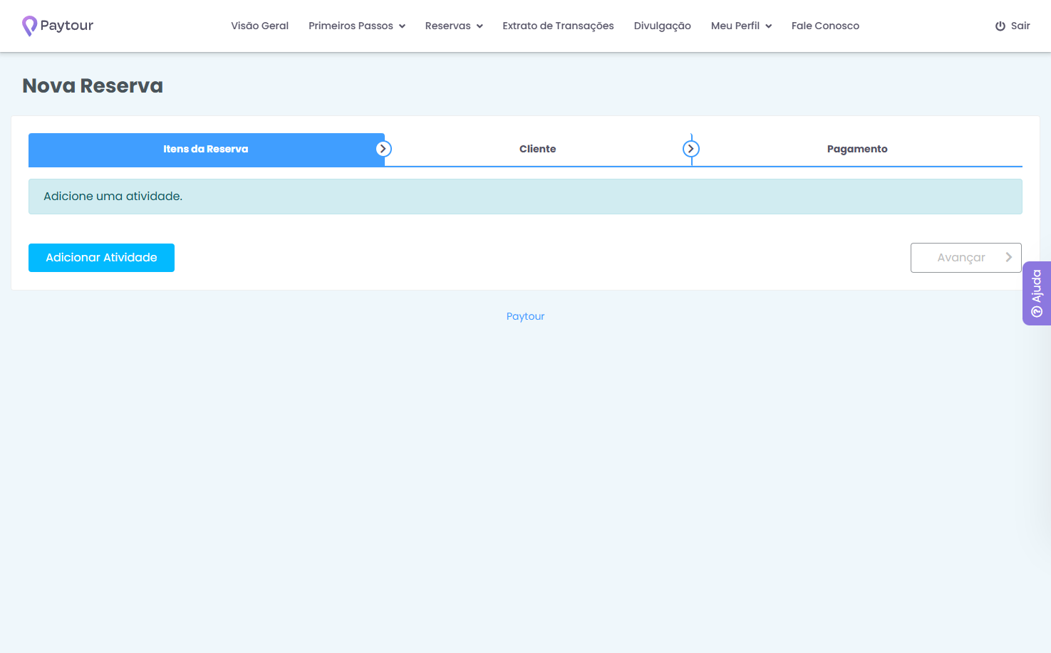Log out using the Sair link

point(1013,26)
